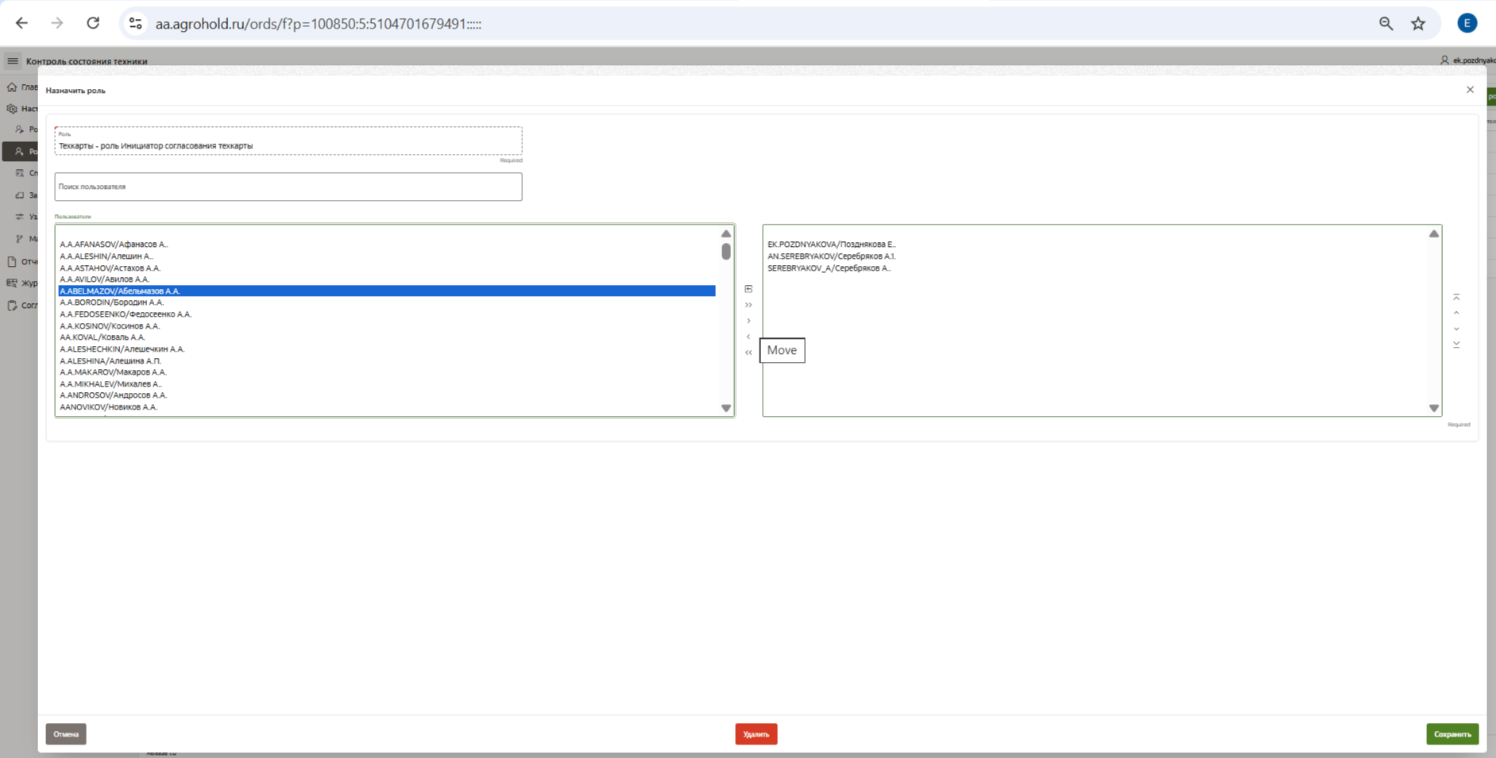The width and height of the screenshot is (1496, 758).
Task: Click the Remove All double-left arrow
Action: click(x=748, y=352)
